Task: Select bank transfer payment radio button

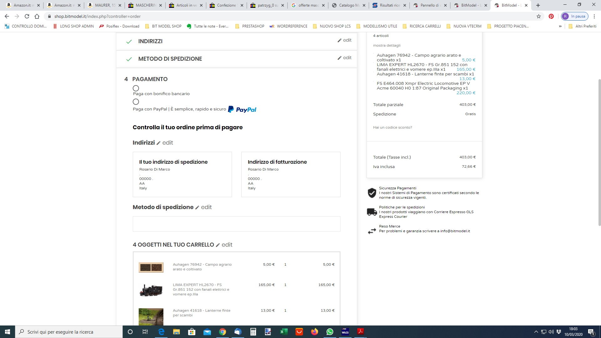Action: coord(136,88)
